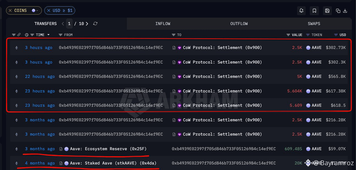The height and width of the screenshot is (170, 356).
Task: Click AAVE token on the $565.8K row
Action: pos(314,76)
